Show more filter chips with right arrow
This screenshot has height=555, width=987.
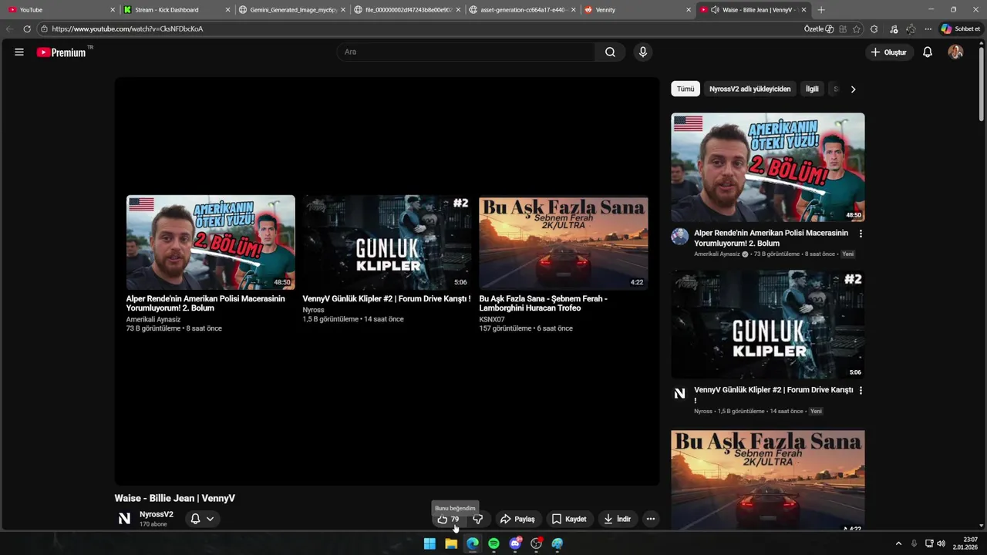853,89
